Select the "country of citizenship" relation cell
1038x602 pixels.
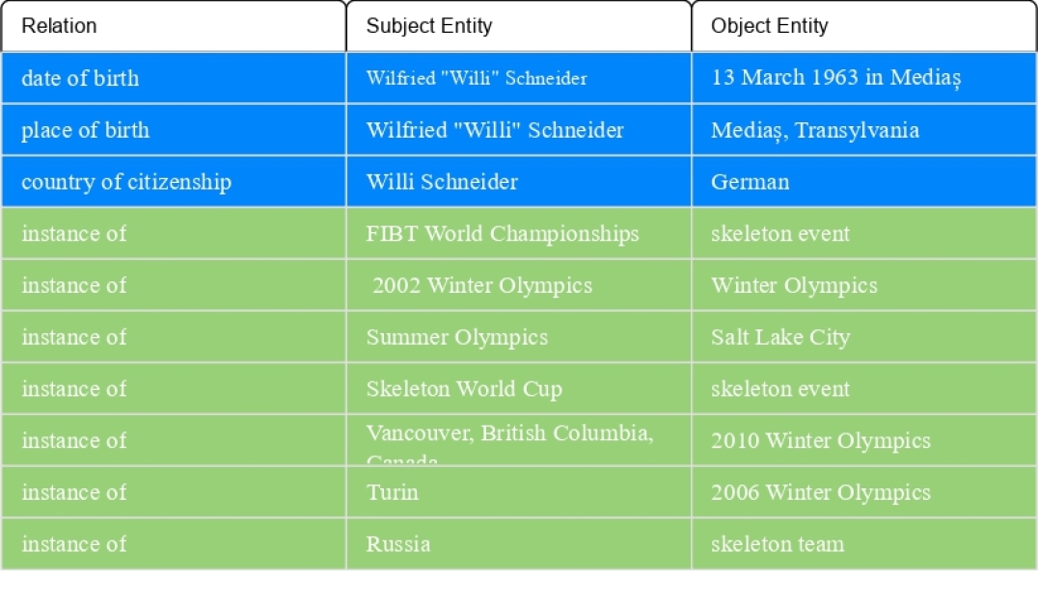173,182
